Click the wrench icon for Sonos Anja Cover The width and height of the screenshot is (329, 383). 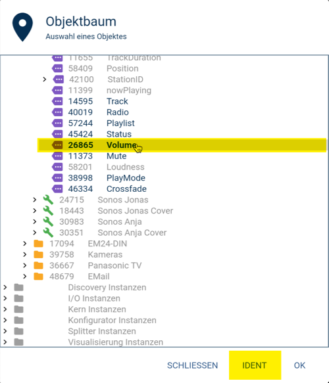tap(48, 233)
